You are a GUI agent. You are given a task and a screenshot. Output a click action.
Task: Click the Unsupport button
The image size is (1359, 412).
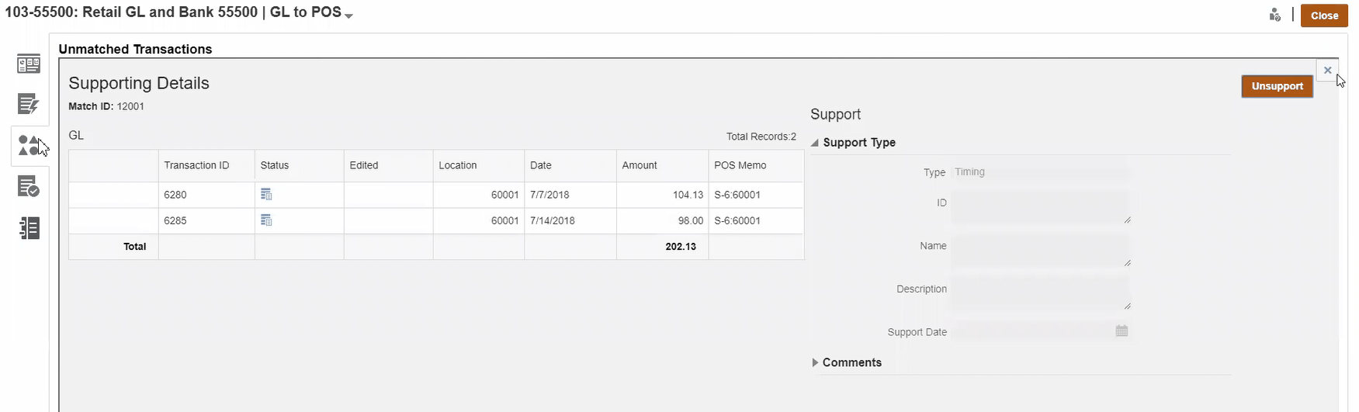point(1277,86)
